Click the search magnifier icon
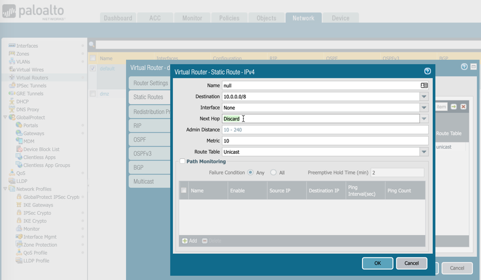This screenshot has height=280, width=481. (91, 44)
